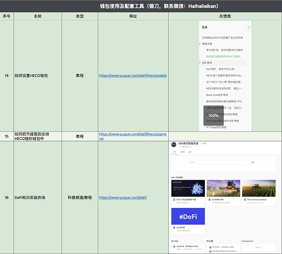The width and height of the screenshot is (282, 254).
Task: Collapse the 挖矿教学 tree section
Action: coord(200,62)
